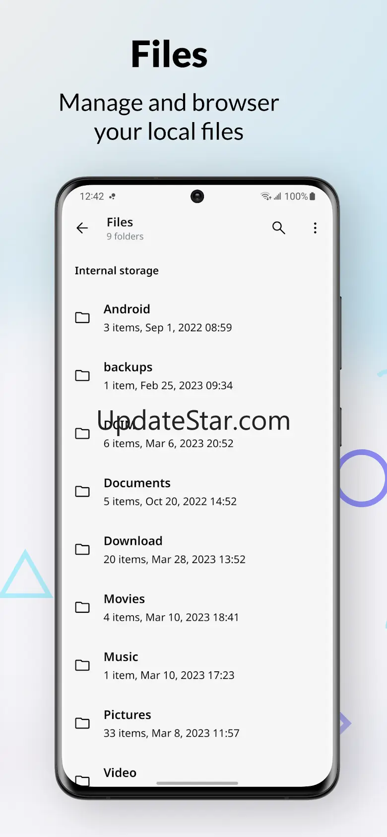Screen dimensions: 387x837
Task: Tap the Android folder icon
Action: pos(82,318)
